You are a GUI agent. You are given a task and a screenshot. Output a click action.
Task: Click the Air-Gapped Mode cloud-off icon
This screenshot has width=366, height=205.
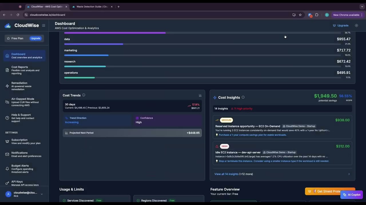pos(7,102)
